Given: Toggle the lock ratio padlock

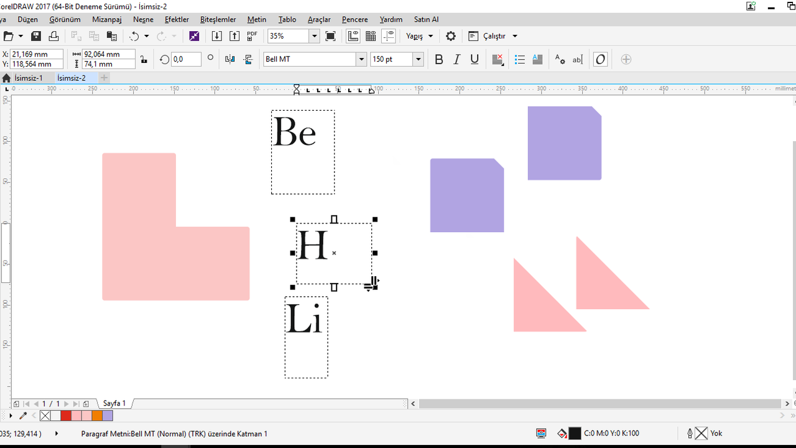Looking at the screenshot, I should click(144, 60).
